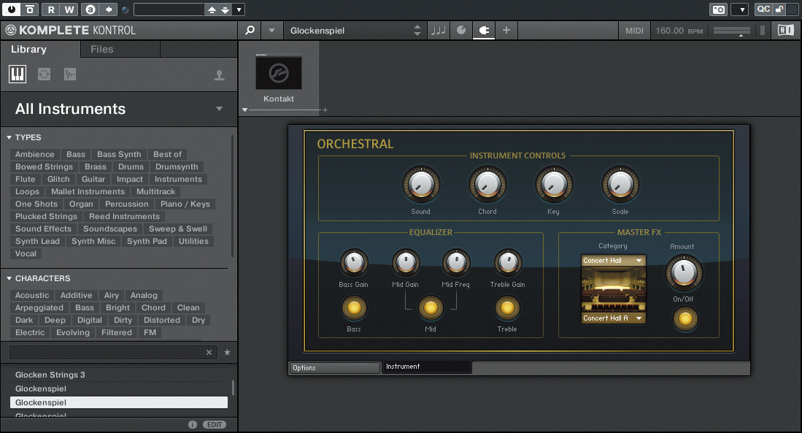Collapse the TYPES section

(x=9, y=137)
